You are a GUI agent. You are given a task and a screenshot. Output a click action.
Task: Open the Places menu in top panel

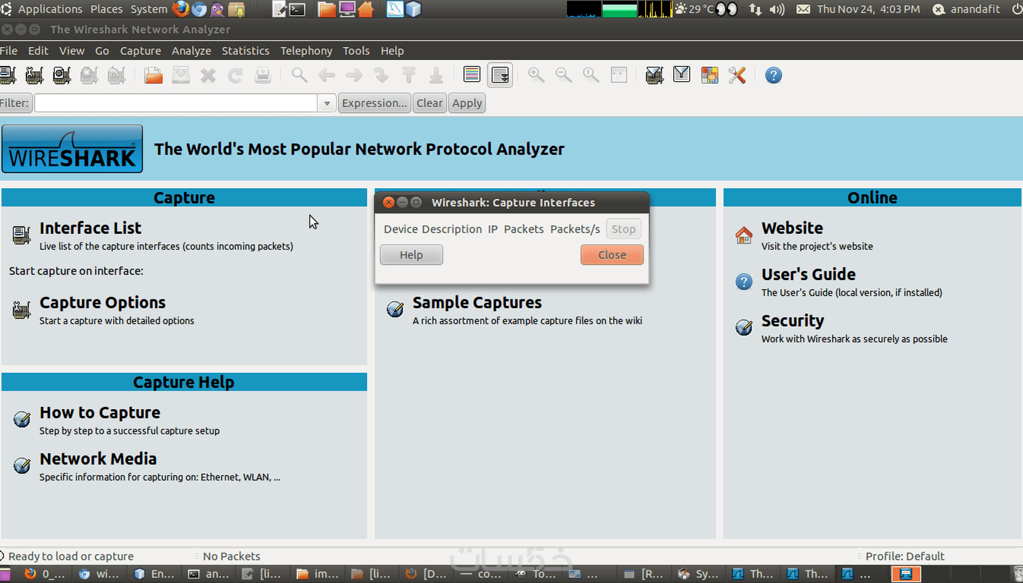pos(107,9)
